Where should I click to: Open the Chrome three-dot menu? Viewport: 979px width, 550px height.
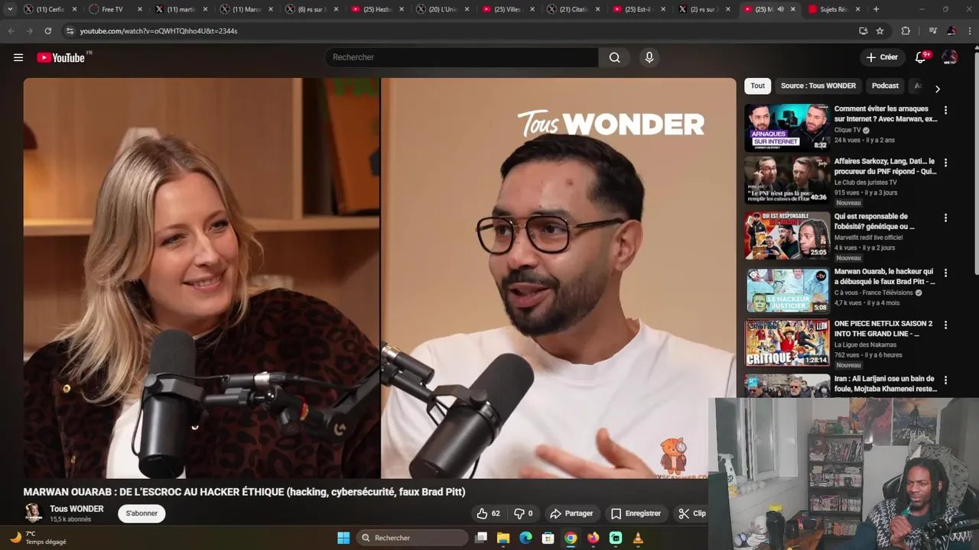pyautogui.click(x=968, y=31)
